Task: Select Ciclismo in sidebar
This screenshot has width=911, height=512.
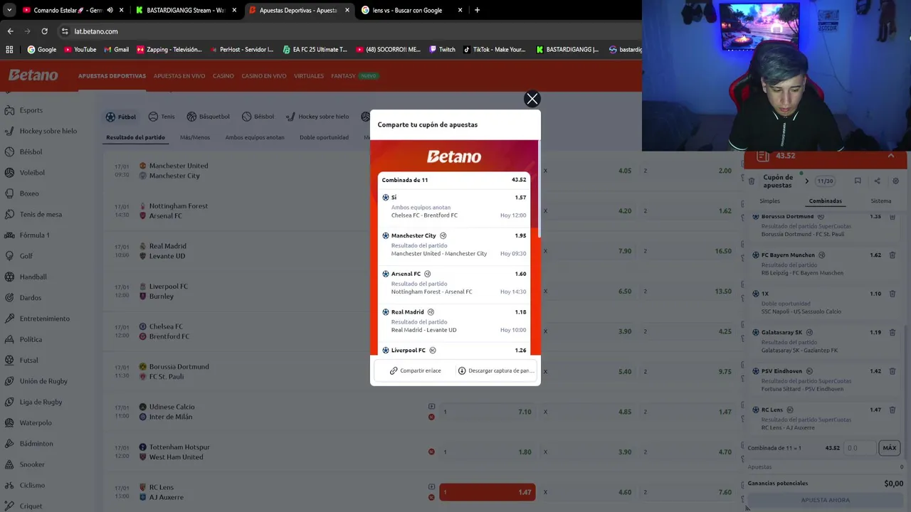Action: pos(32,486)
